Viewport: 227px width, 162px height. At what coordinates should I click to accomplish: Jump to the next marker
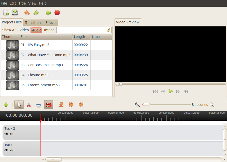click(81, 105)
